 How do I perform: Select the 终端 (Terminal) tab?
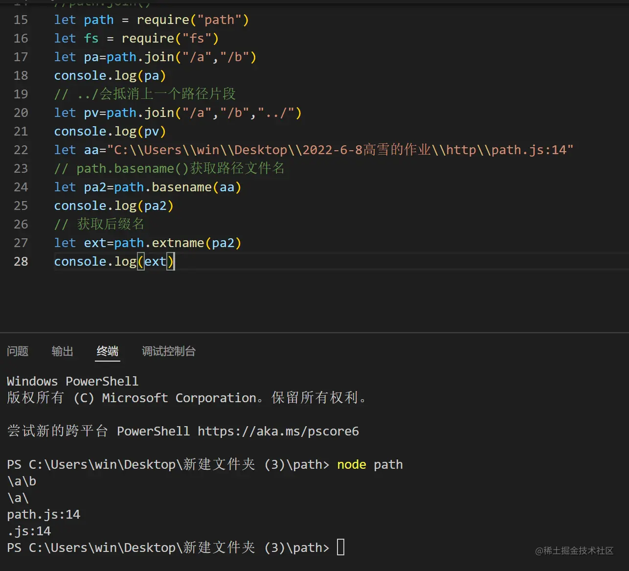click(107, 351)
